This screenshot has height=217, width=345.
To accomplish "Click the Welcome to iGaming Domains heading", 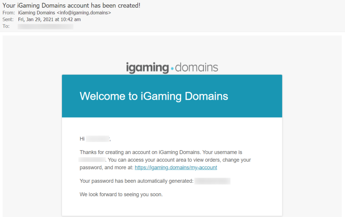I will [154, 96].
